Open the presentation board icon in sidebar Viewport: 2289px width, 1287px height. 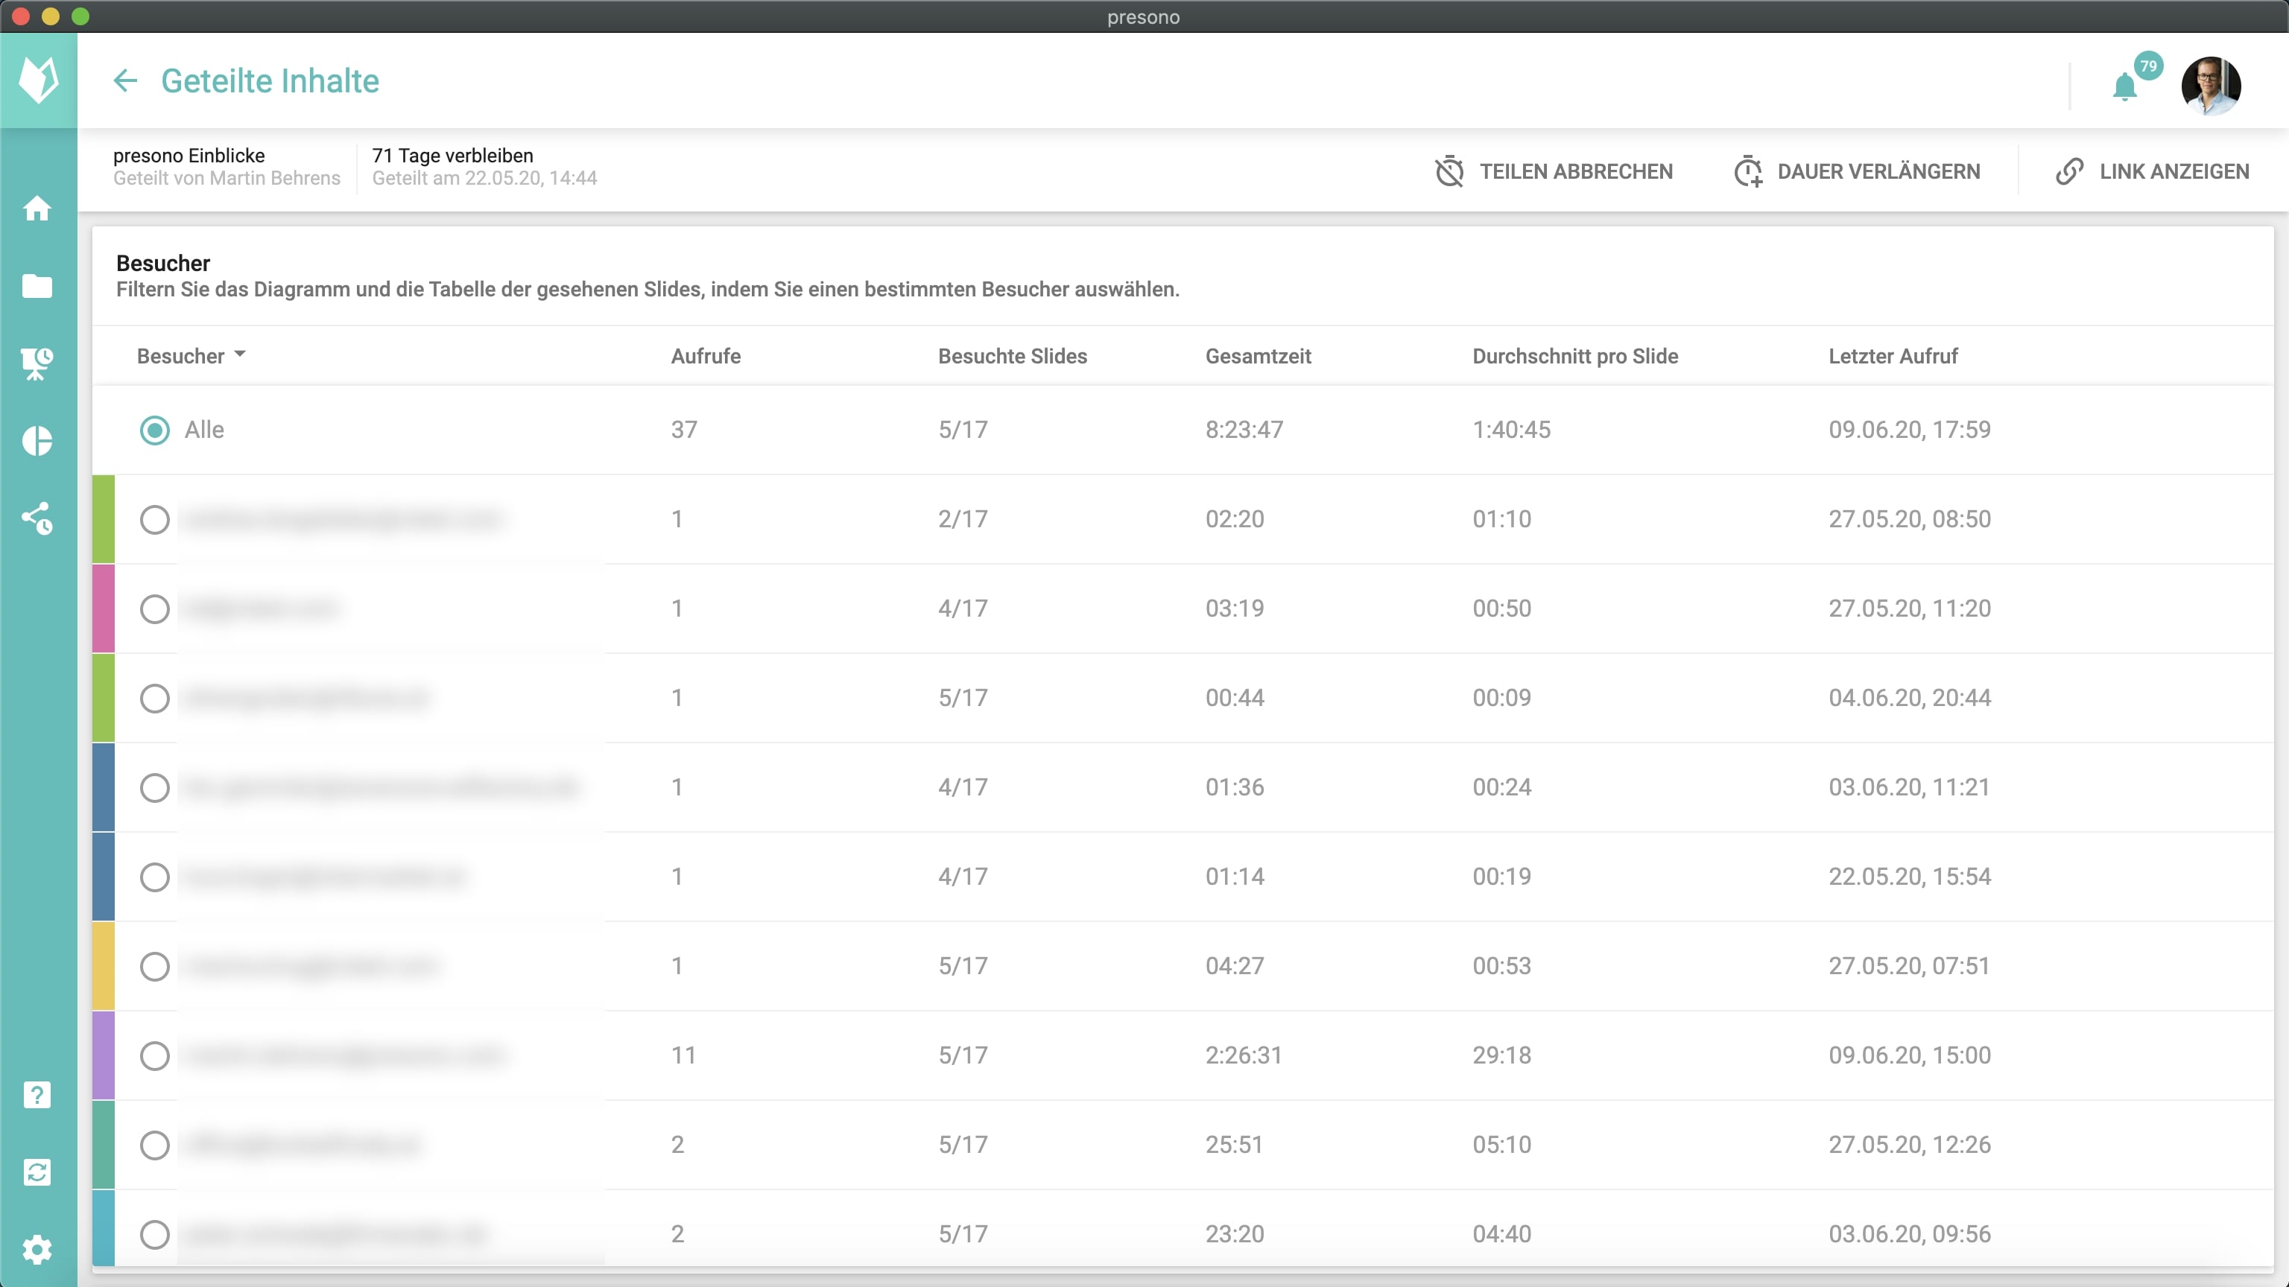point(37,363)
